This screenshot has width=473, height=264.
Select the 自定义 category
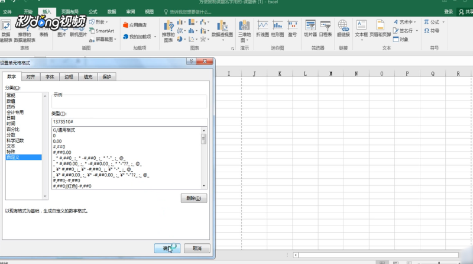[24, 157]
